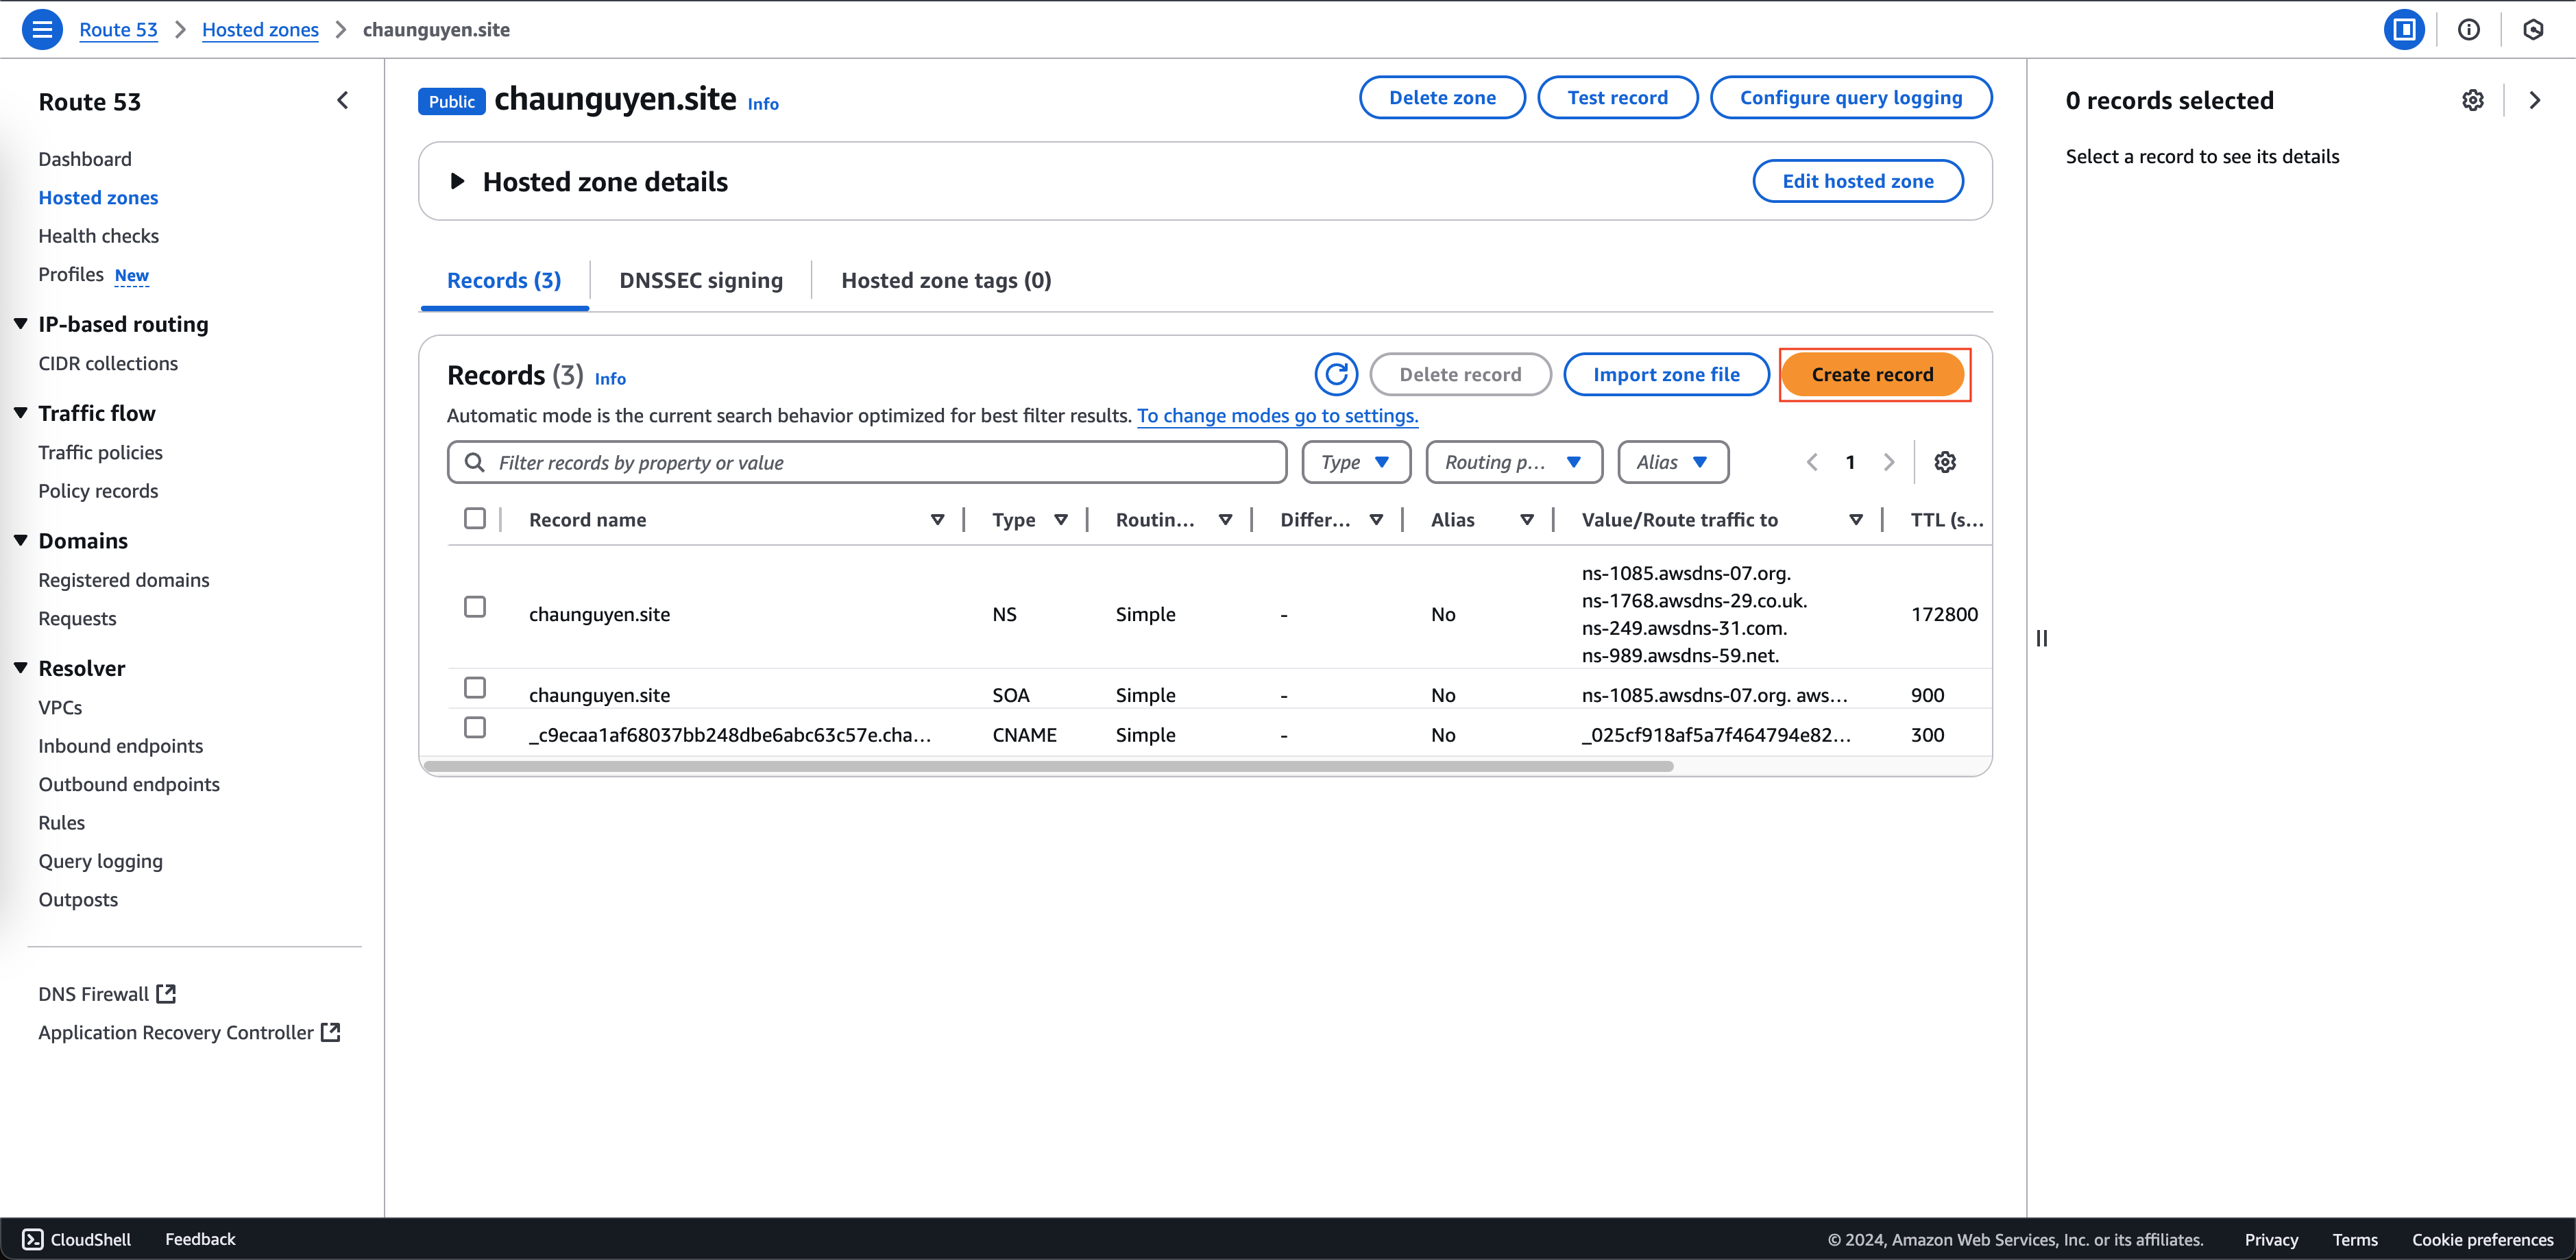
Task: Sort by Routing policy column arrow
Action: [1225, 520]
